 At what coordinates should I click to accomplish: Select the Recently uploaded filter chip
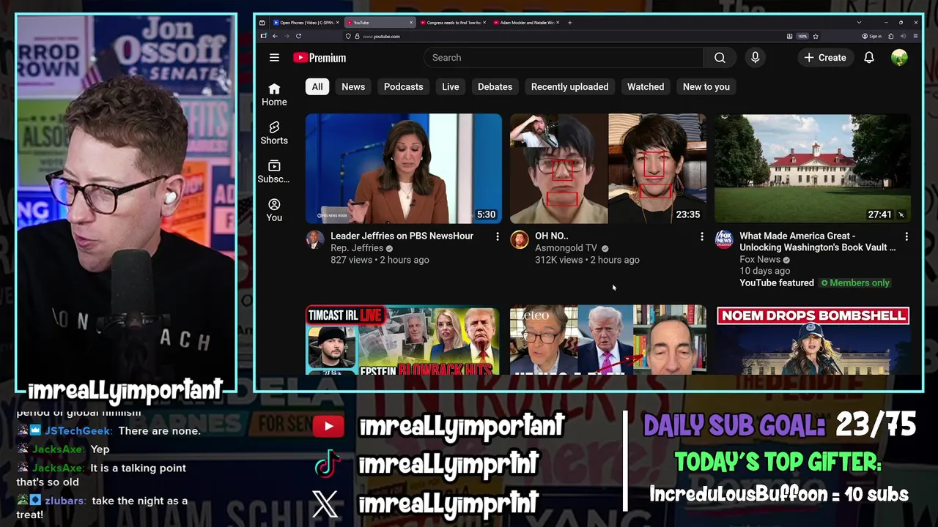[569, 86]
